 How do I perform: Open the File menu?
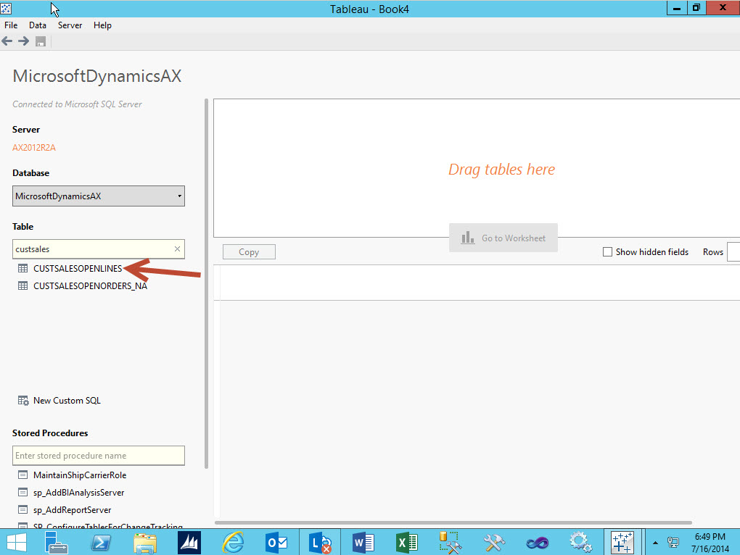tap(11, 25)
